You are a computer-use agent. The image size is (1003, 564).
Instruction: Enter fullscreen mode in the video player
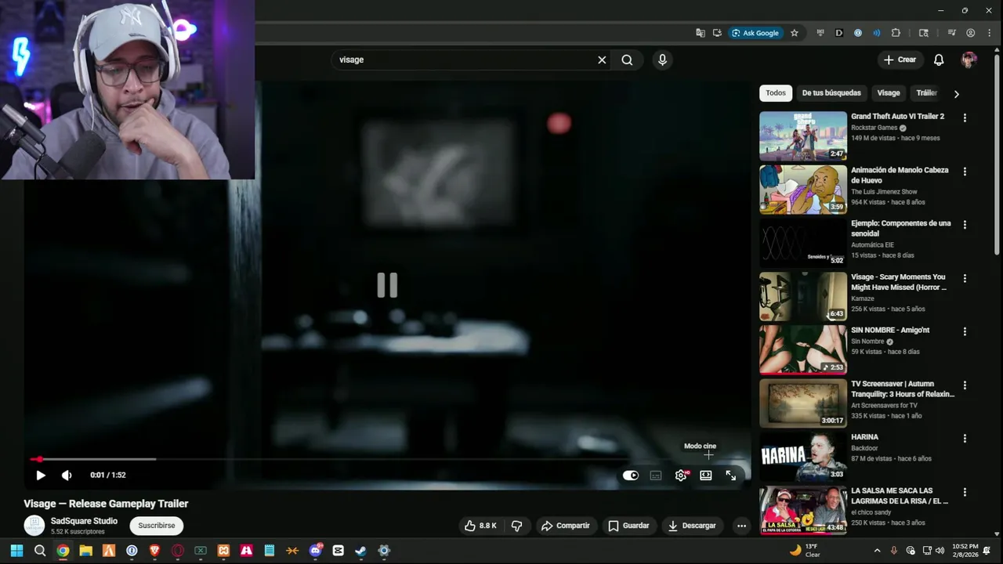(731, 475)
